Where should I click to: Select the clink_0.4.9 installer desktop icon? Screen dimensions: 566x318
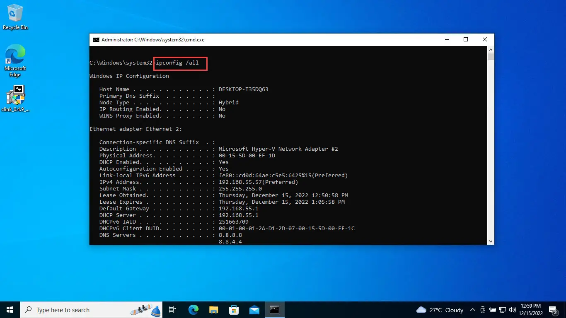tap(15, 99)
